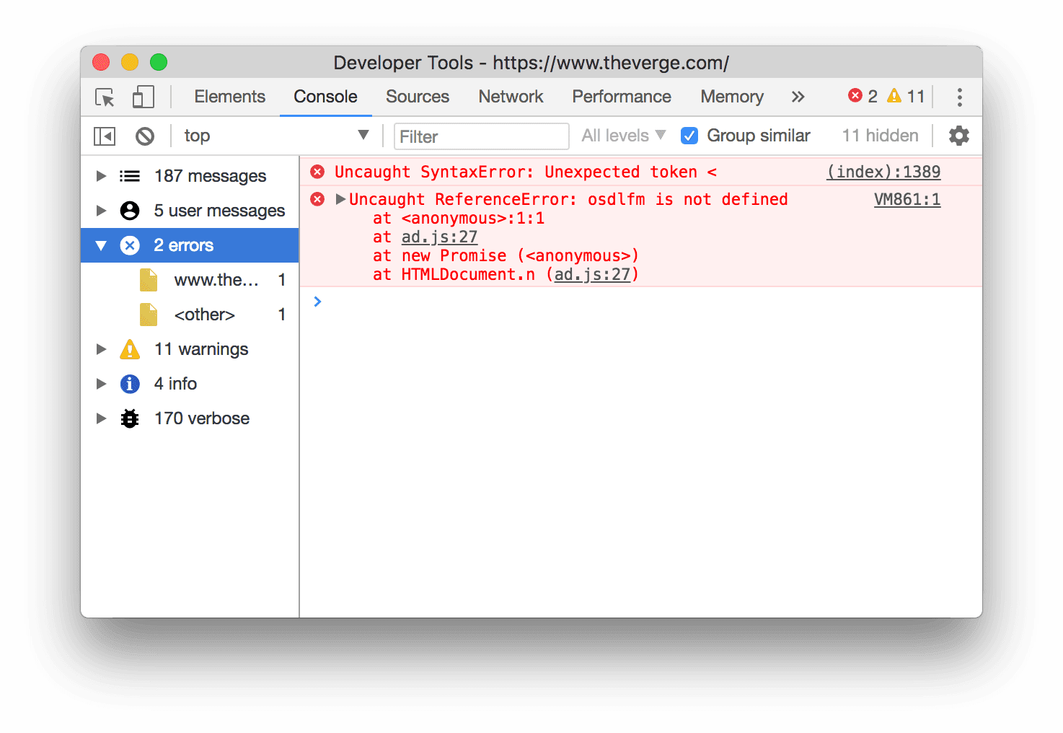Open the console settings gear icon
Image resolution: width=1063 pixels, height=733 pixels.
coord(959,136)
